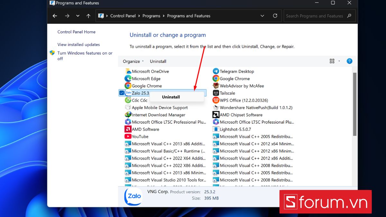Click the forward navigation arrow
This screenshot has height=217, width=386.
67,16
